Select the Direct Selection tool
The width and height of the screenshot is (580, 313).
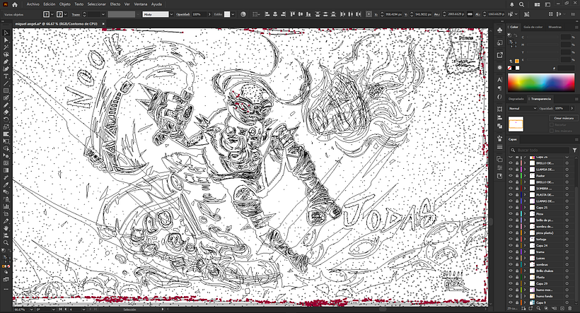click(6, 41)
